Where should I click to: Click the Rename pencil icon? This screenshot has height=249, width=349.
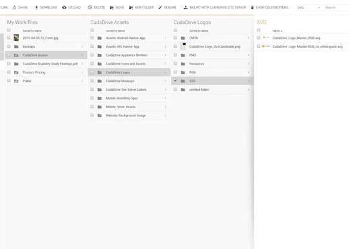click(160, 7)
